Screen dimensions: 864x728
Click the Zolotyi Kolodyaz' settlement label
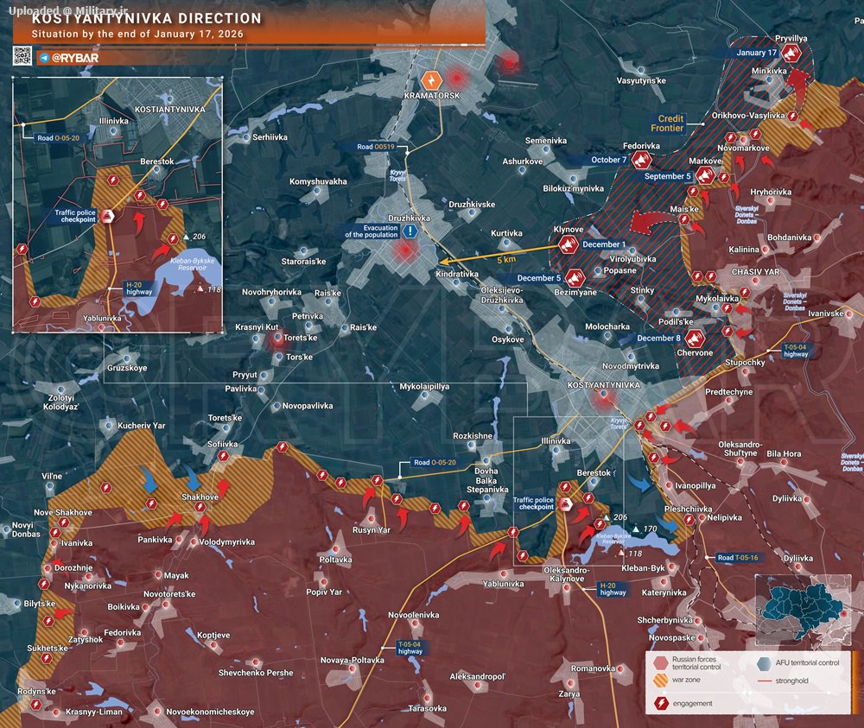(61, 402)
